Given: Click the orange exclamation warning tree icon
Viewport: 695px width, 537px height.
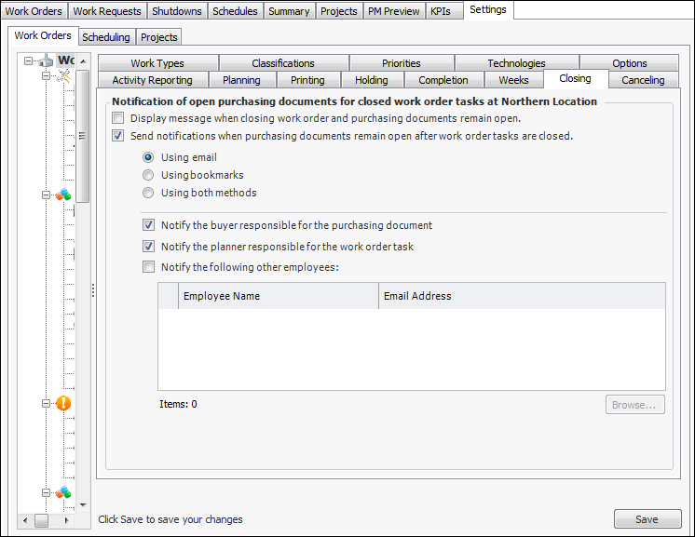Looking at the screenshot, I should 63,404.
